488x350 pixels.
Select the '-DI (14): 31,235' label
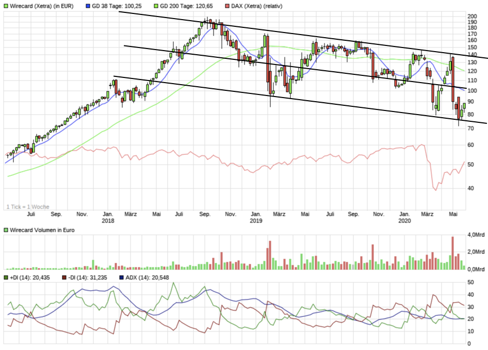tap(88, 277)
